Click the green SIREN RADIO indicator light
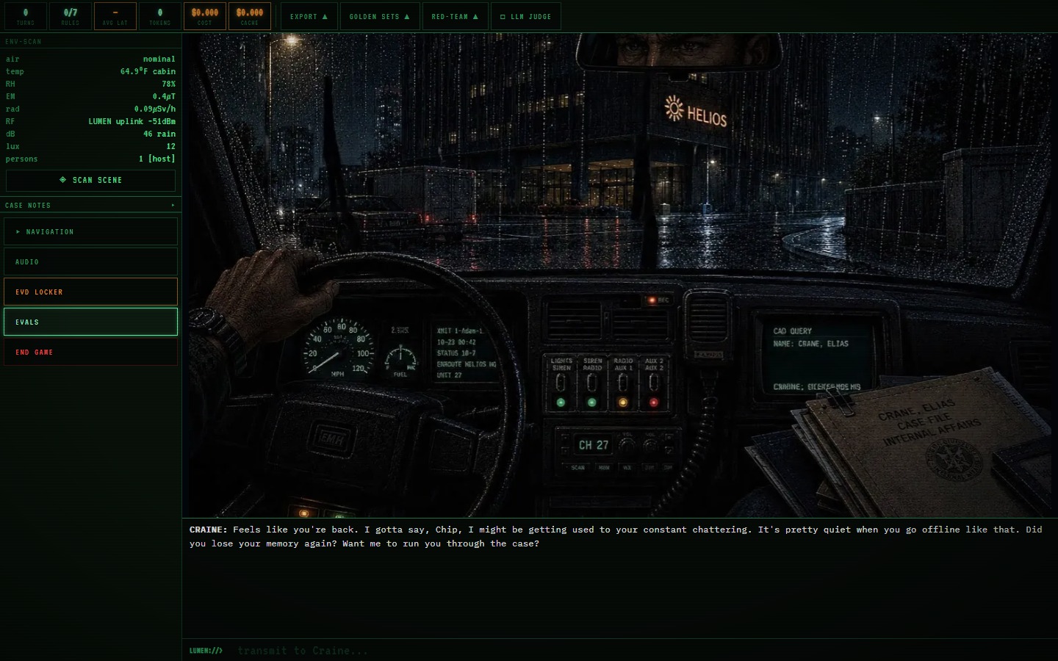This screenshot has height=661, width=1058. pyautogui.click(x=592, y=402)
